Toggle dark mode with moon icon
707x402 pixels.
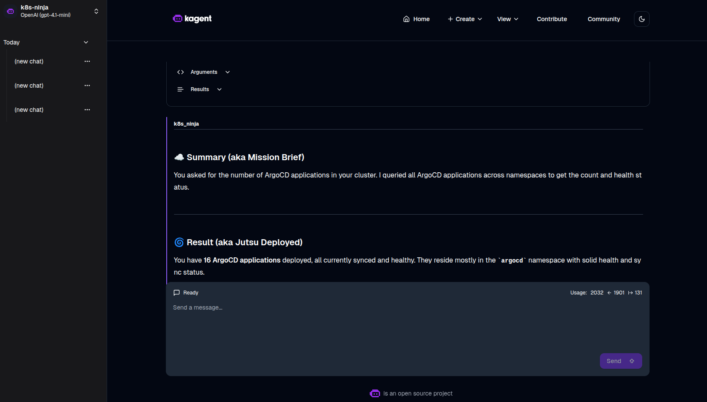[641, 19]
